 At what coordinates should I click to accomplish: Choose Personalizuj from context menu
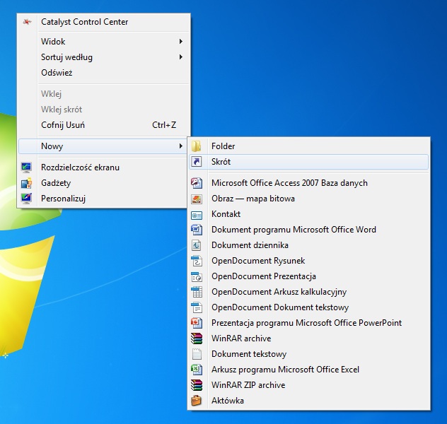(x=103, y=199)
